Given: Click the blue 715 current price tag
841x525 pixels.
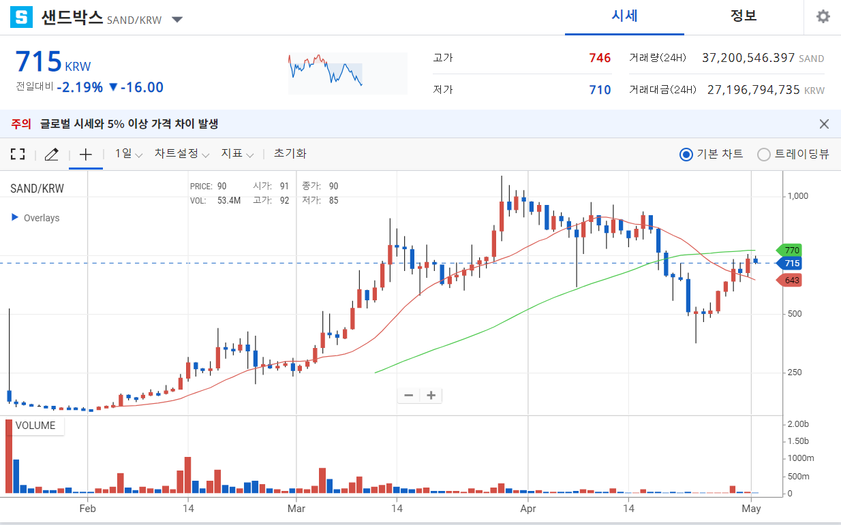Looking at the screenshot, I should 789,264.
